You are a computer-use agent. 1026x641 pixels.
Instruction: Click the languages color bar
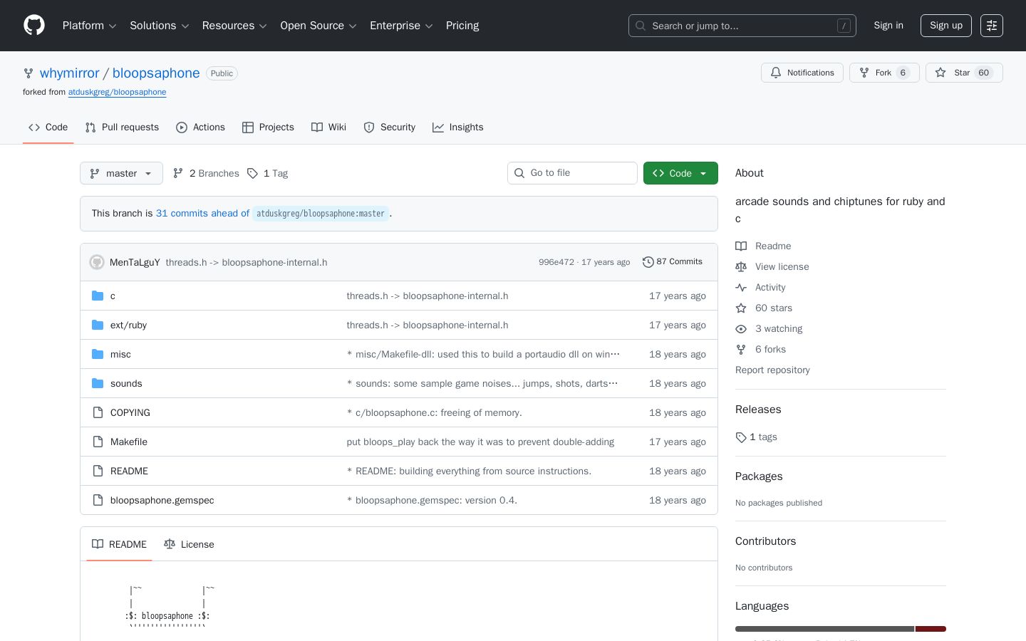(x=841, y=629)
